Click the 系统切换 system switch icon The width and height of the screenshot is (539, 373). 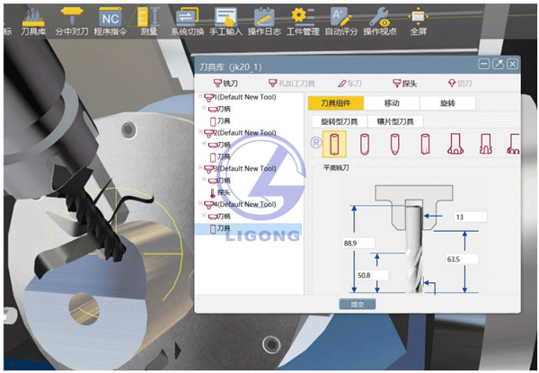187,18
